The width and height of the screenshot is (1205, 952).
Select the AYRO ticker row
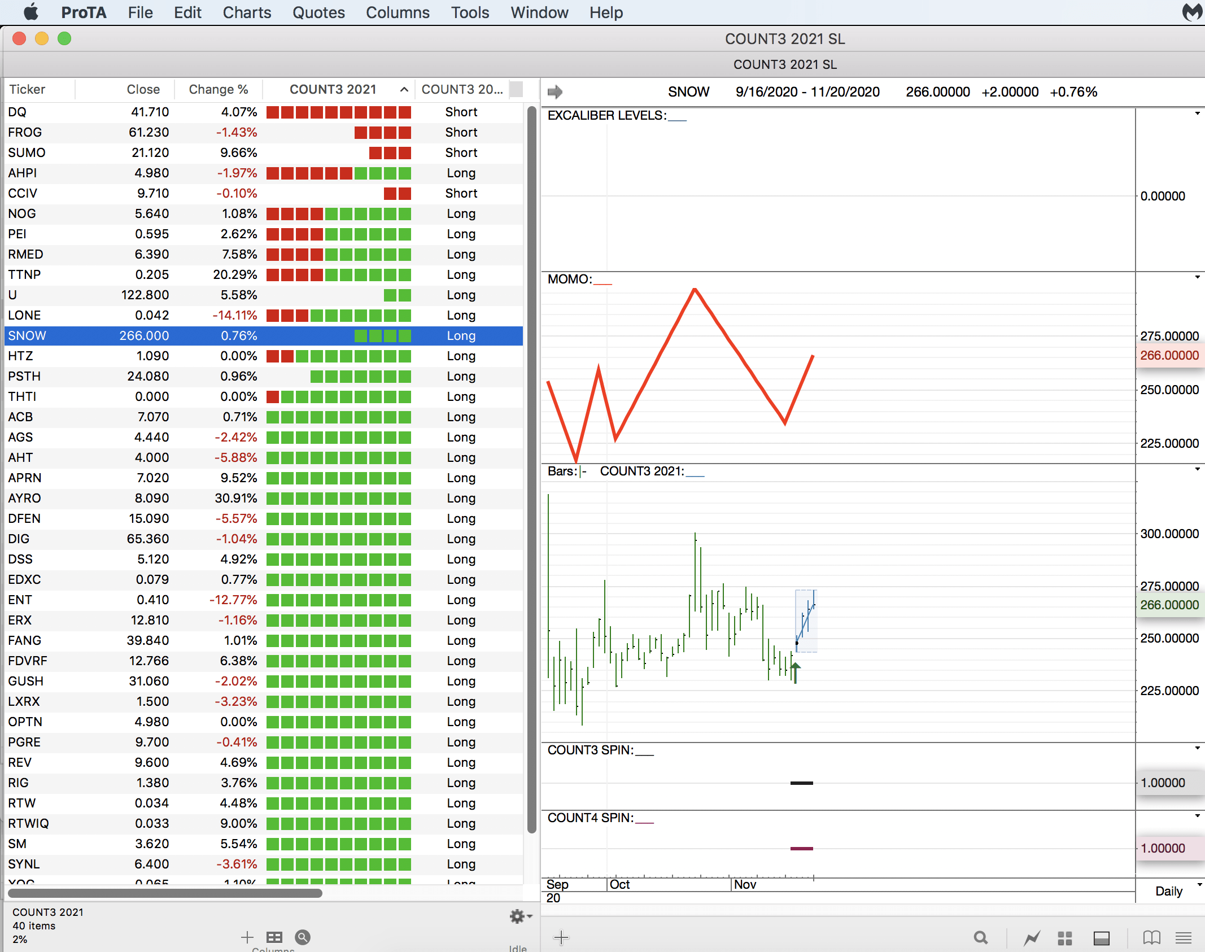tap(24, 498)
